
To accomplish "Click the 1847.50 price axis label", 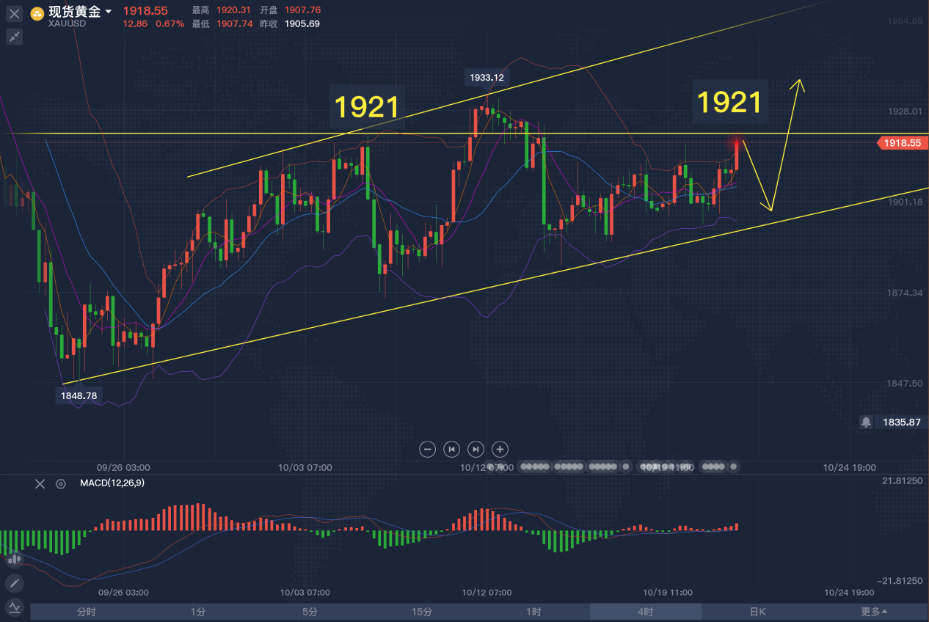I will (x=903, y=384).
